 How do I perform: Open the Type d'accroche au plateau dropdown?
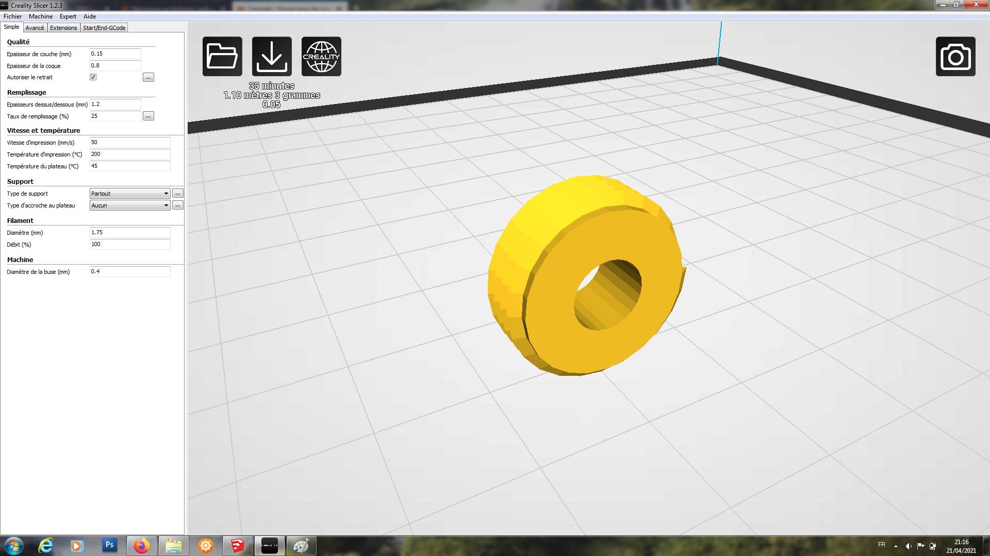(129, 205)
